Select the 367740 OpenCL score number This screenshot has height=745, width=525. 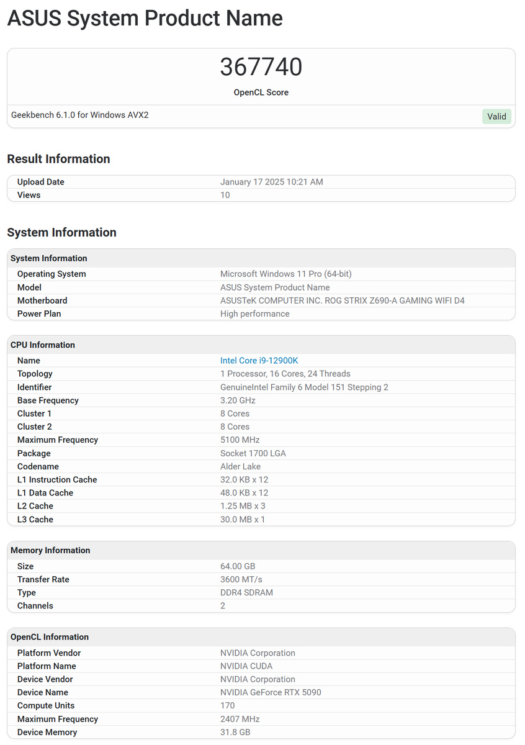[261, 67]
